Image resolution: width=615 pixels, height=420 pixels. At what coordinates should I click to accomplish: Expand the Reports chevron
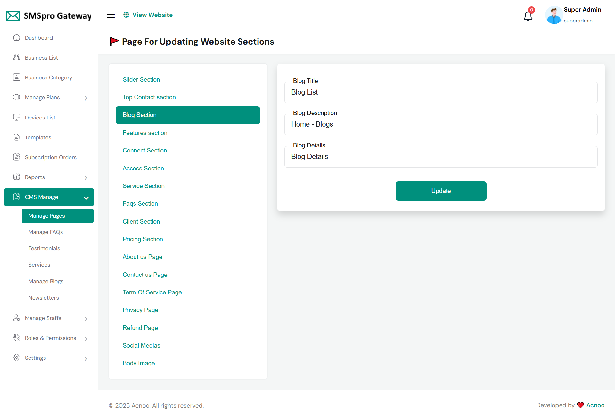coord(86,177)
